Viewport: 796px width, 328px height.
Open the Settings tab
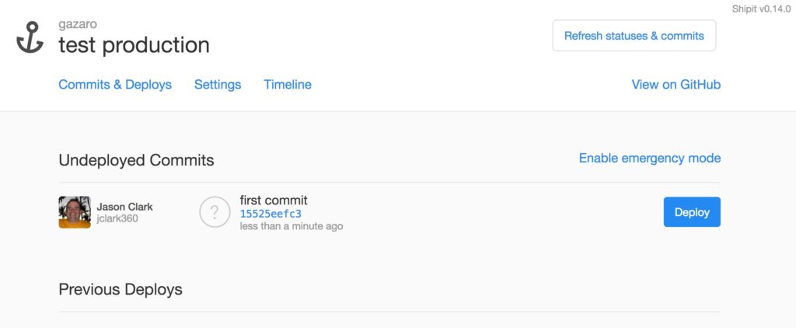[218, 85]
